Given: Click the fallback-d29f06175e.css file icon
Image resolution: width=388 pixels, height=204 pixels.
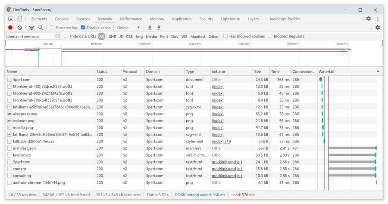Looking at the screenshot, I should tap(9, 141).
